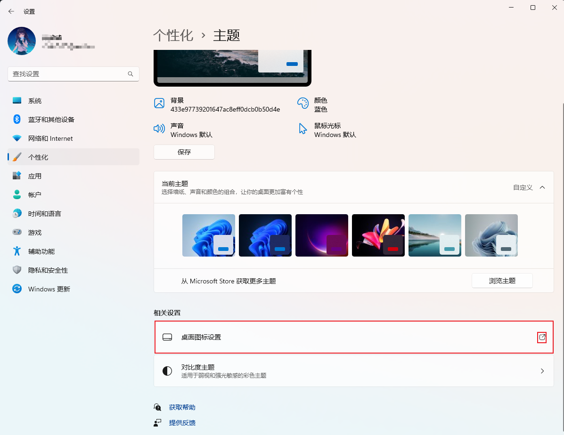
Task: Click the 保存 button
Action: click(184, 152)
